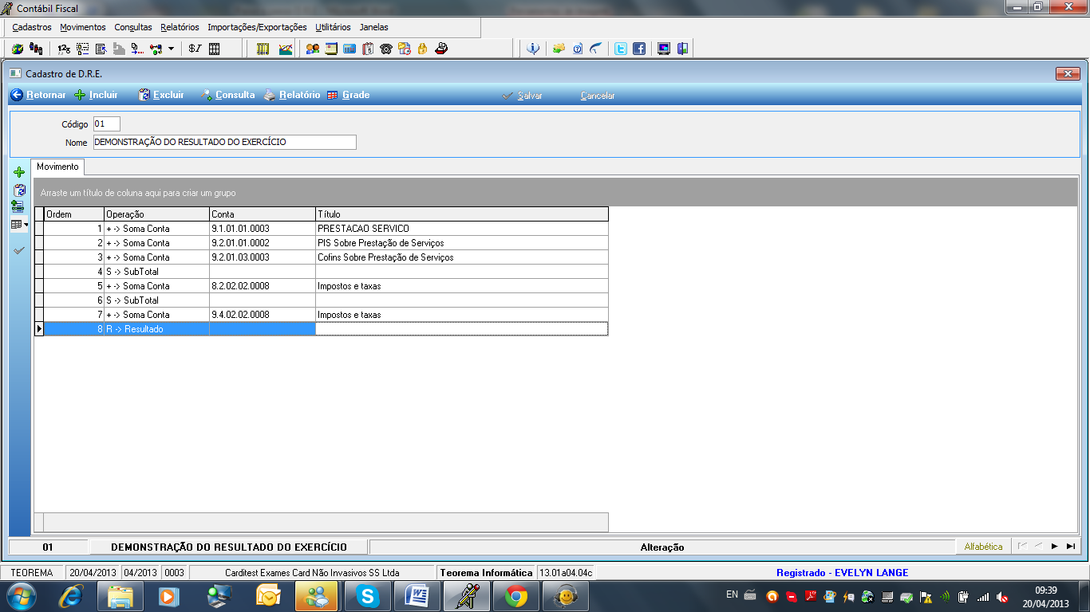
Task: Click the 123 numbering toolbar icon
Action: click(x=64, y=49)
